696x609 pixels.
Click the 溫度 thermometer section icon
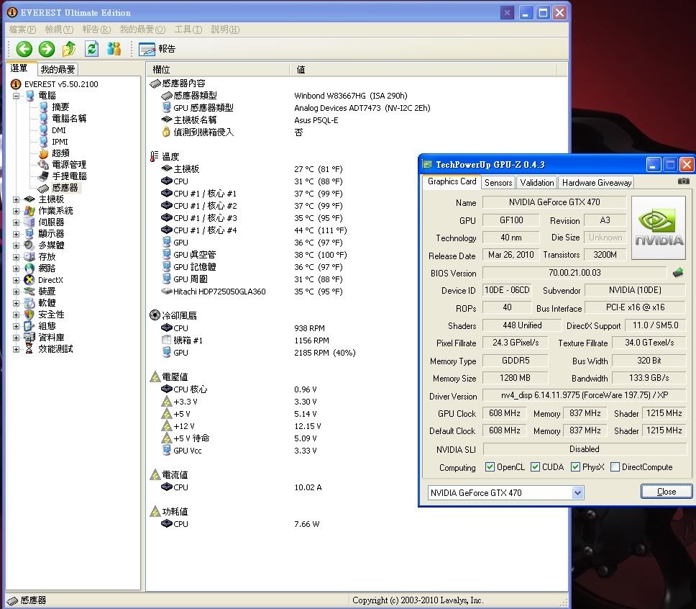coord(154,156)
